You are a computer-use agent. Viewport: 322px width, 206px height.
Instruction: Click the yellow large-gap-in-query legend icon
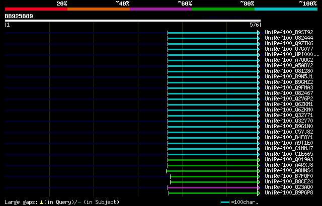(x=41, y=202)
